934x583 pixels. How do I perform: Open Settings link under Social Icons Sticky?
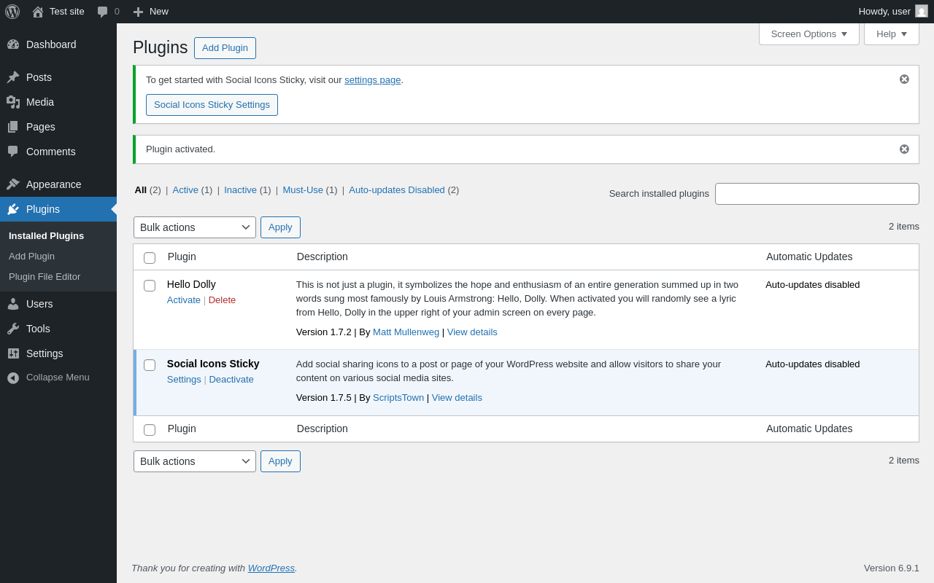click(x=184, y=380)
